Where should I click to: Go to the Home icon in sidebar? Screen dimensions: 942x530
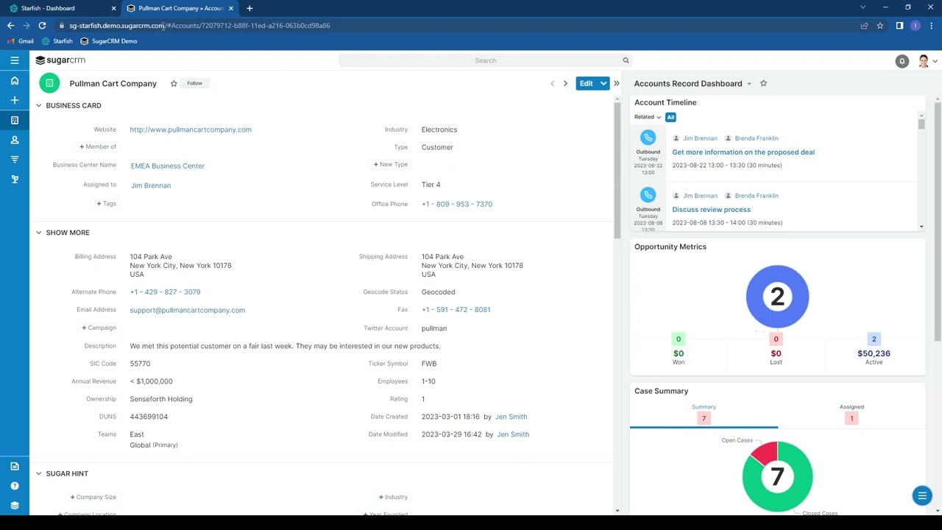coord(15,80)
